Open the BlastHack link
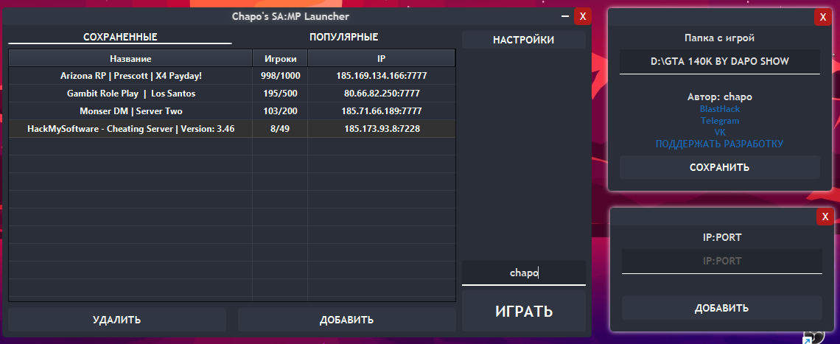Image resolution: width=840 pixels, height=344 pixels. (719, 109)
